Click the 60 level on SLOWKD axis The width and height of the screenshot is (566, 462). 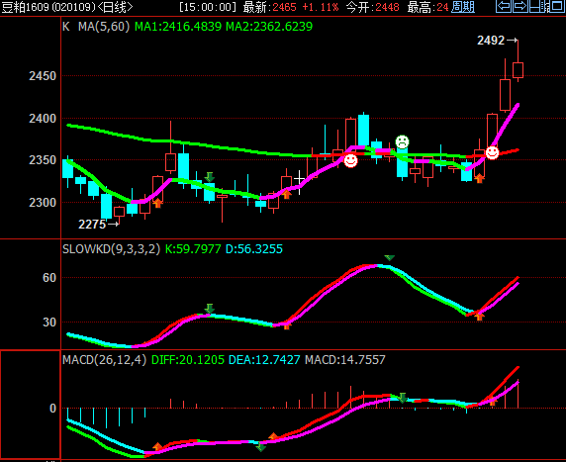49,278
